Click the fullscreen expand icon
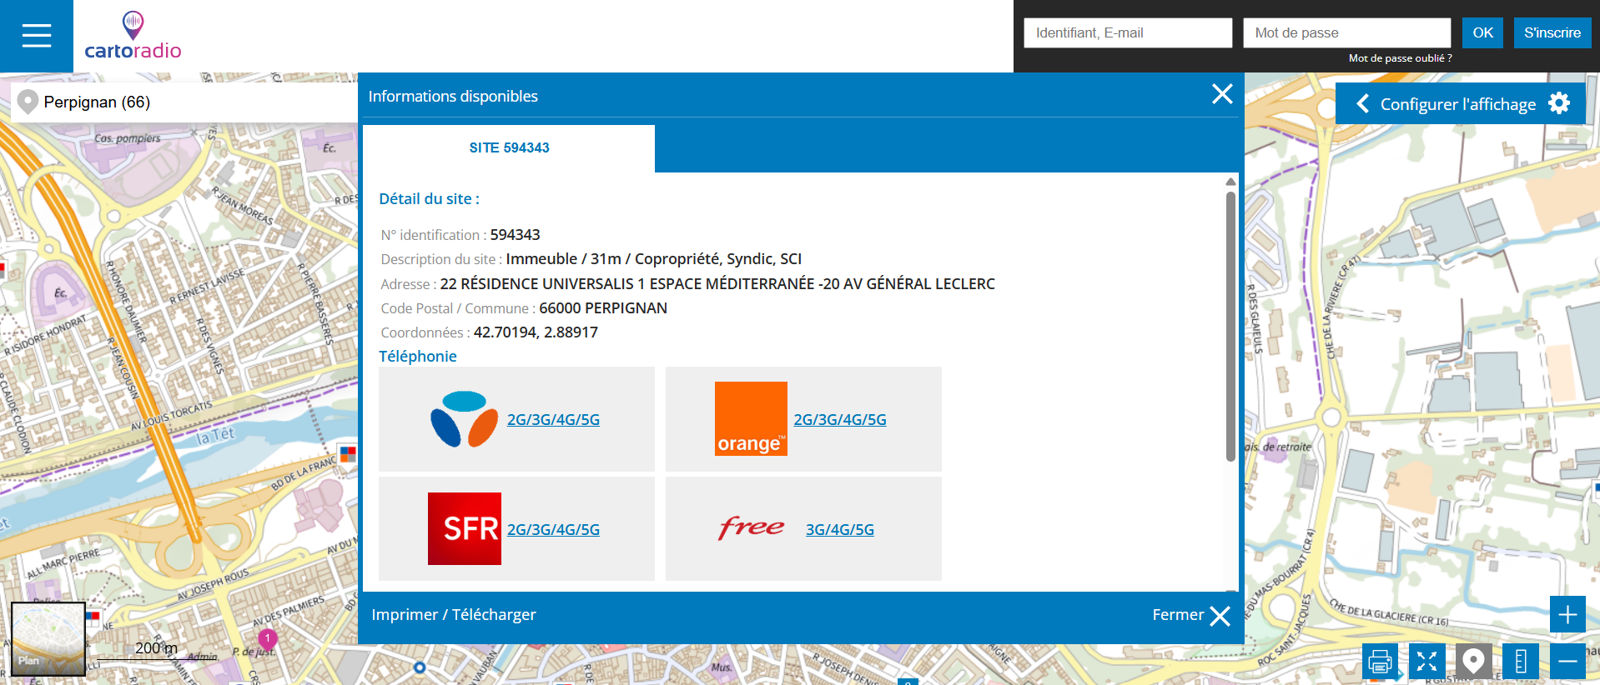Viewport: 1600px width, 685px height. 1426,662
